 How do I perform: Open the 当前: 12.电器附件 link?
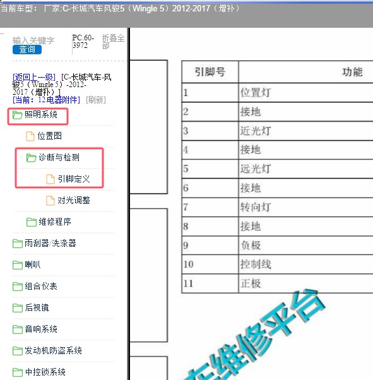46,100
